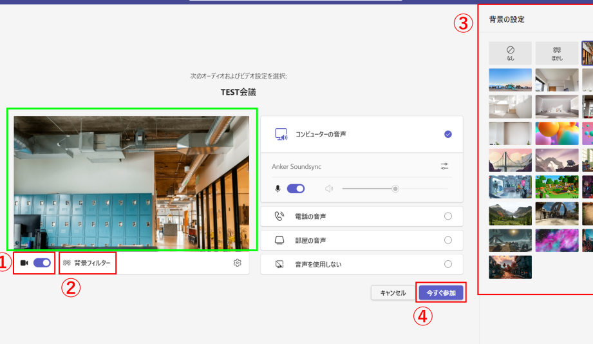Click the camera icon beside the toggle
The height and width of the screenshot is (344, 593).
click(x=24, y=263)
